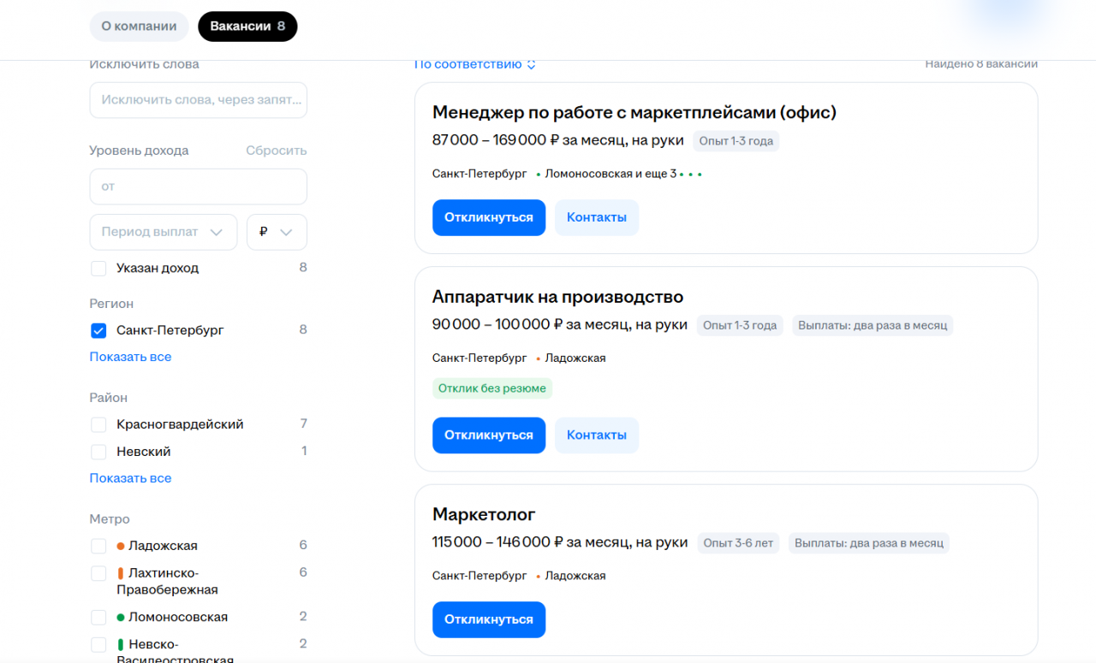Tick the Невский district checkbox

(x=98, y=452)
